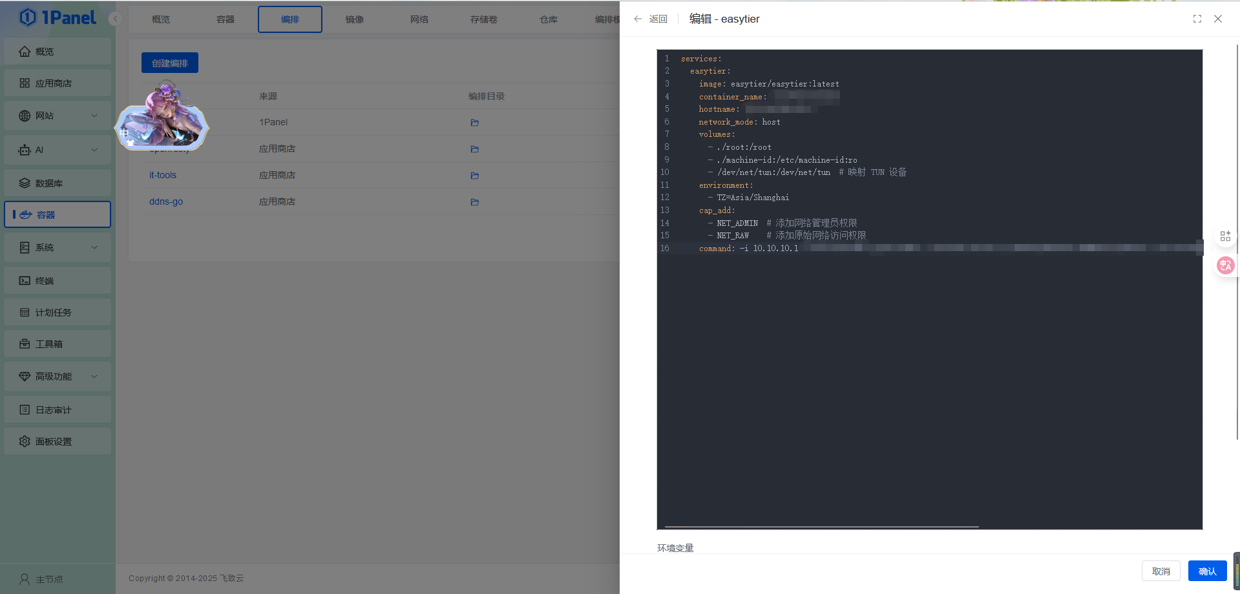Click the 确认 confirm button
The width and height of the screenshot is (1240, 594).
[1206, 571]
